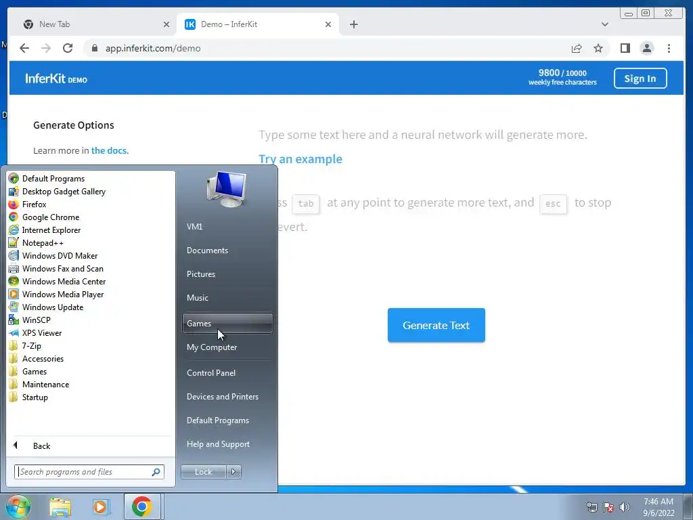Bookmark this page with the star
The height and width of the screenshot is (520, 693).
click(598, 48)
